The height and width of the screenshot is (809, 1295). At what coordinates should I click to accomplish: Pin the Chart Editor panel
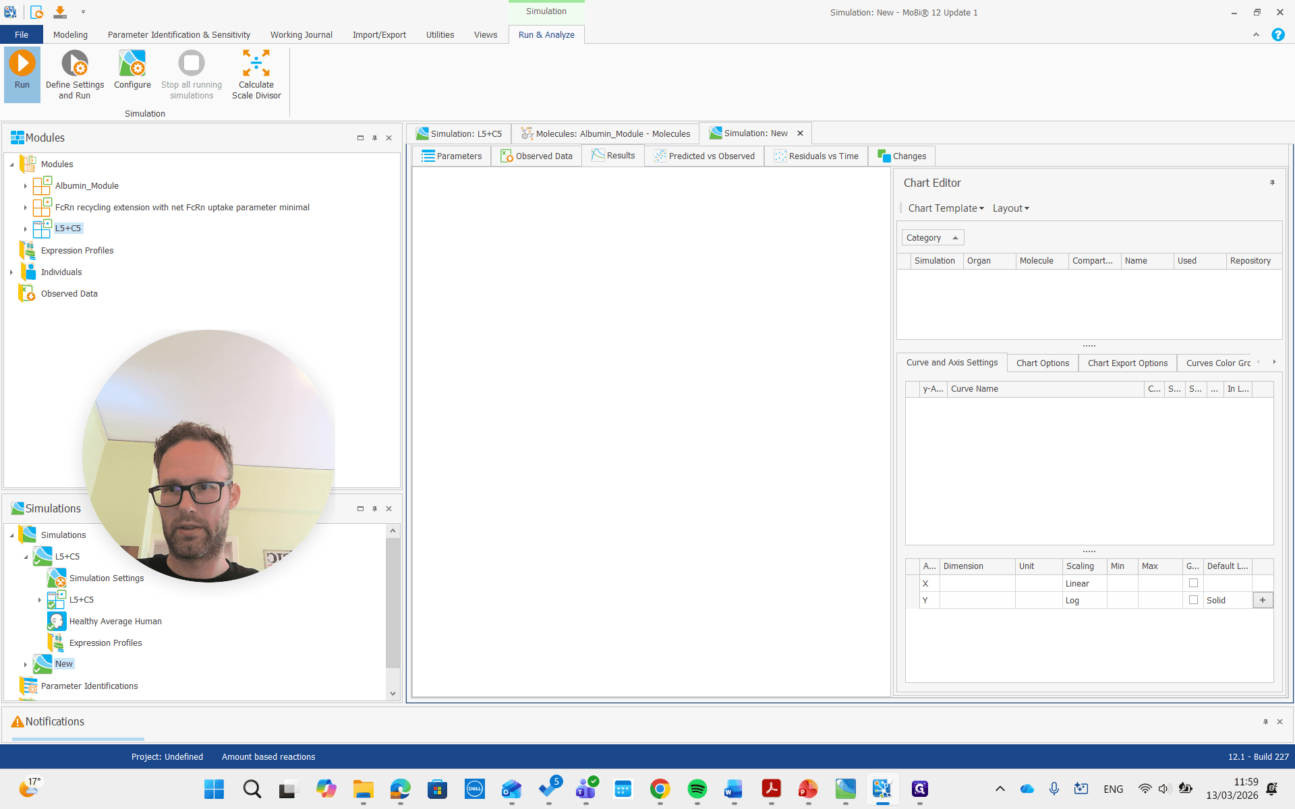(1272, 183)
